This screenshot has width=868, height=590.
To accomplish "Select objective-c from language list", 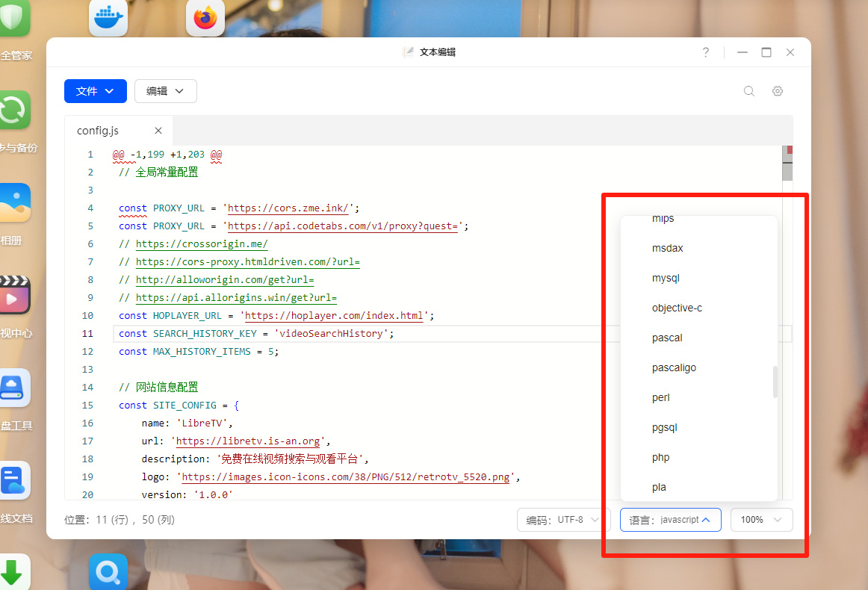I will [677, 308].
